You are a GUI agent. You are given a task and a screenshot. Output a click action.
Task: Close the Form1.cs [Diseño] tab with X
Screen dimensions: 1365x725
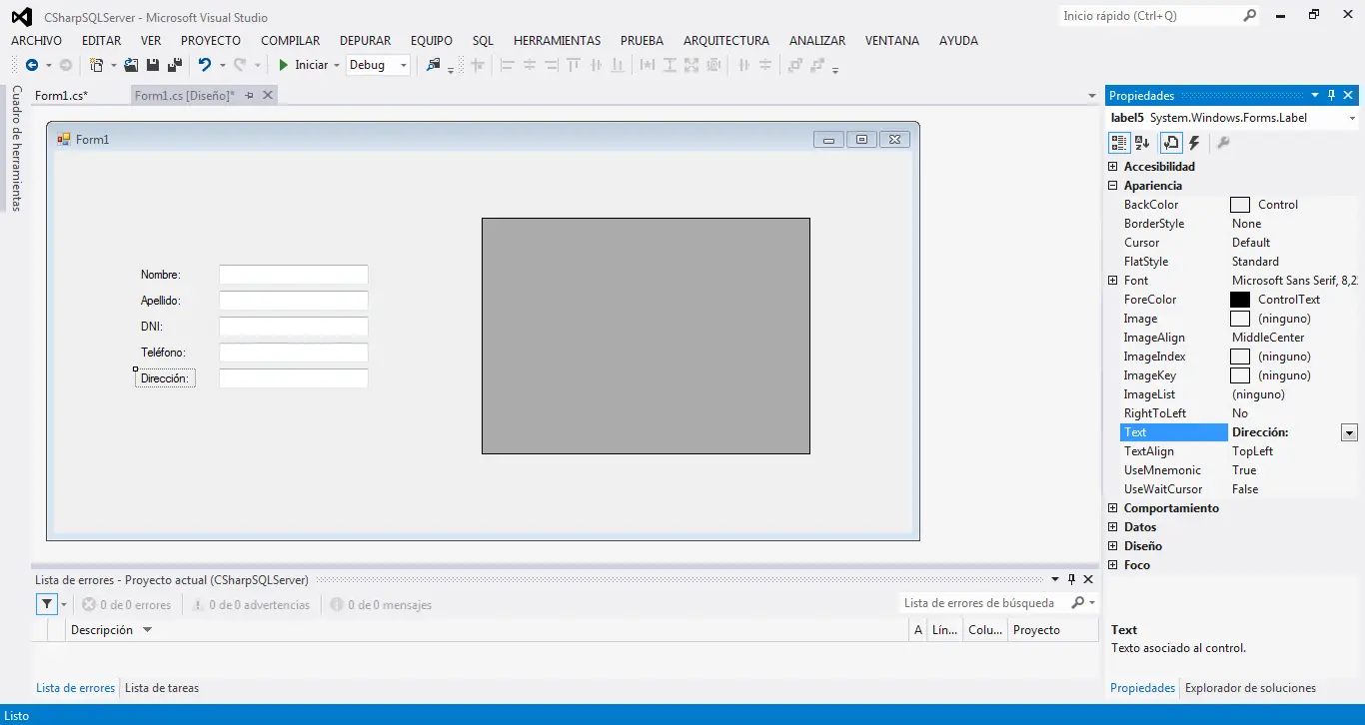coord(267,95)
